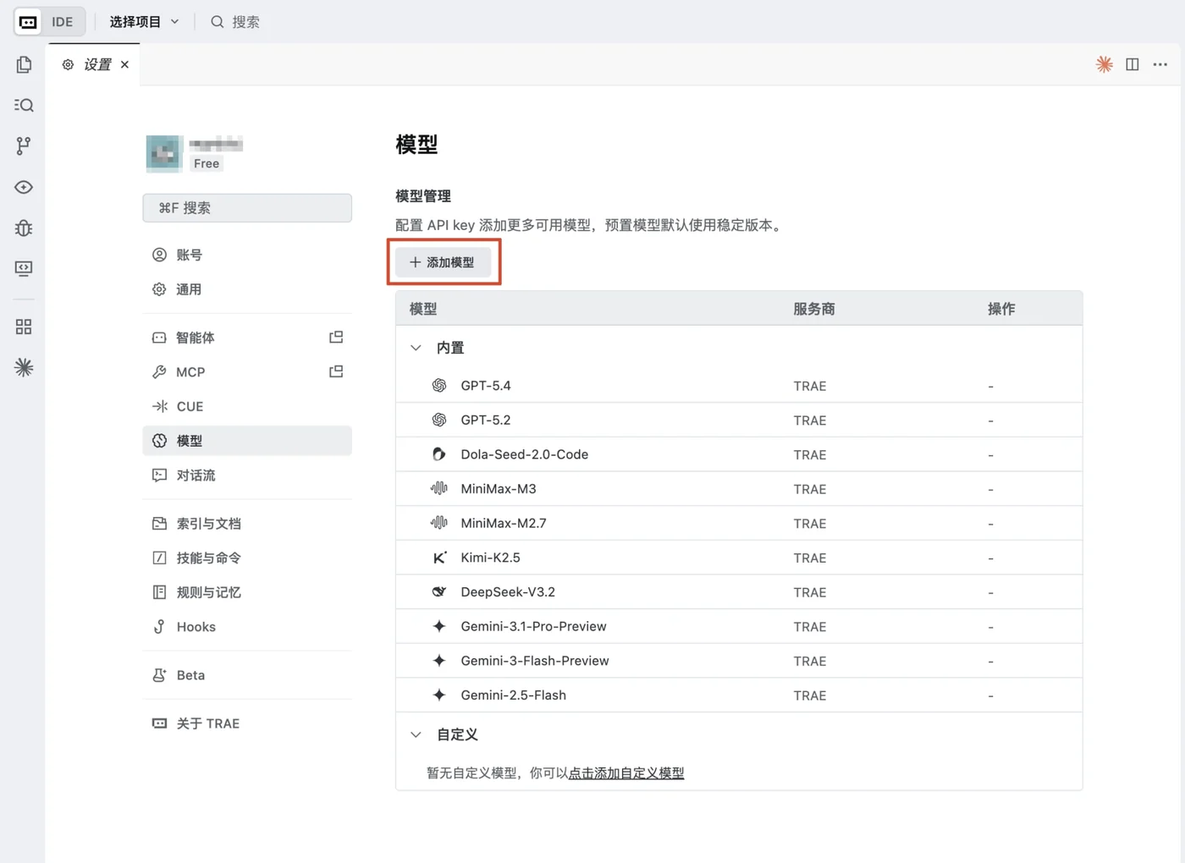Viewport: 1185px width, 863px height.
Task: Select 模型 in settings sidebar
Action: 247,441
